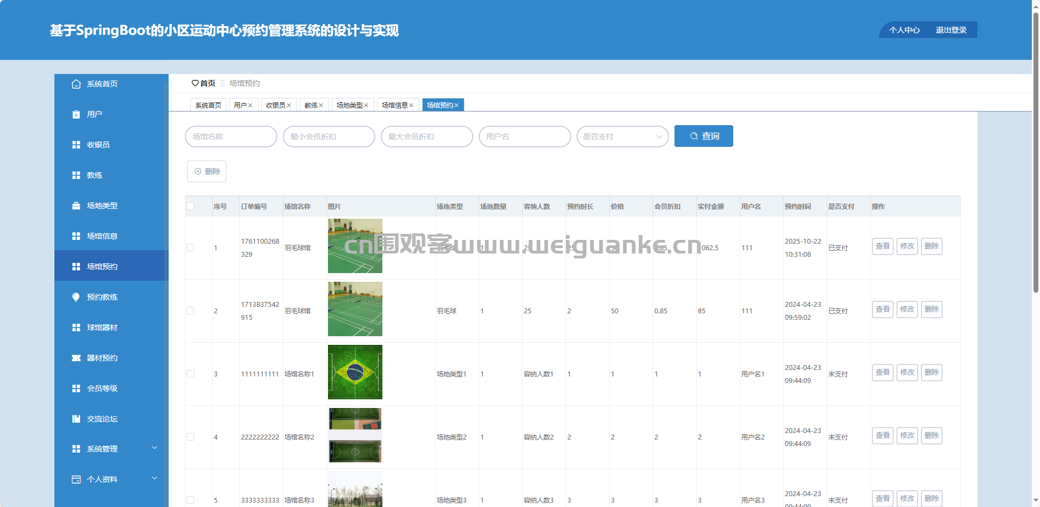Screen dimensions: 1040x507
Task: Click the 场馆信息 grid icon in sidebar
Action: point(76,236)
